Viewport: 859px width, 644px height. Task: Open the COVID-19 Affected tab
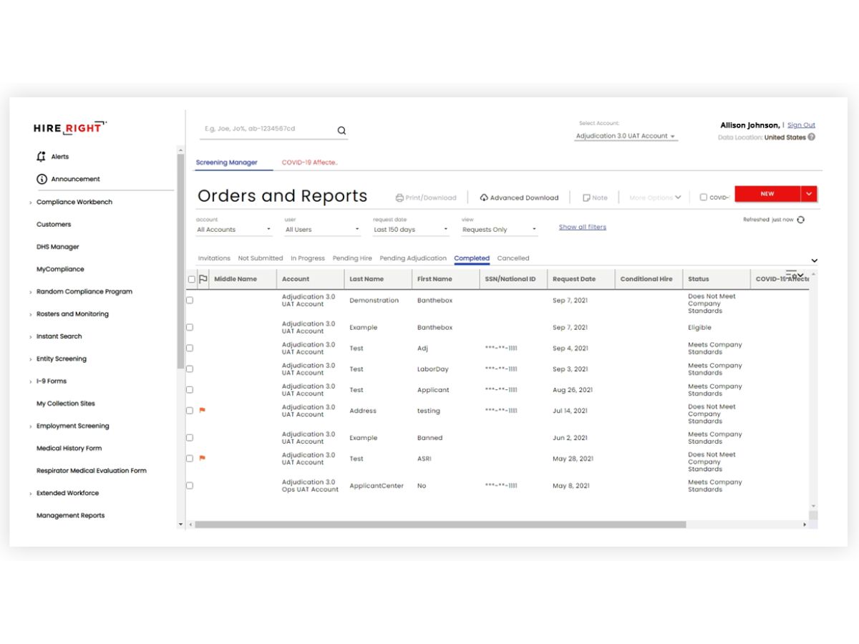click(309, 162)
